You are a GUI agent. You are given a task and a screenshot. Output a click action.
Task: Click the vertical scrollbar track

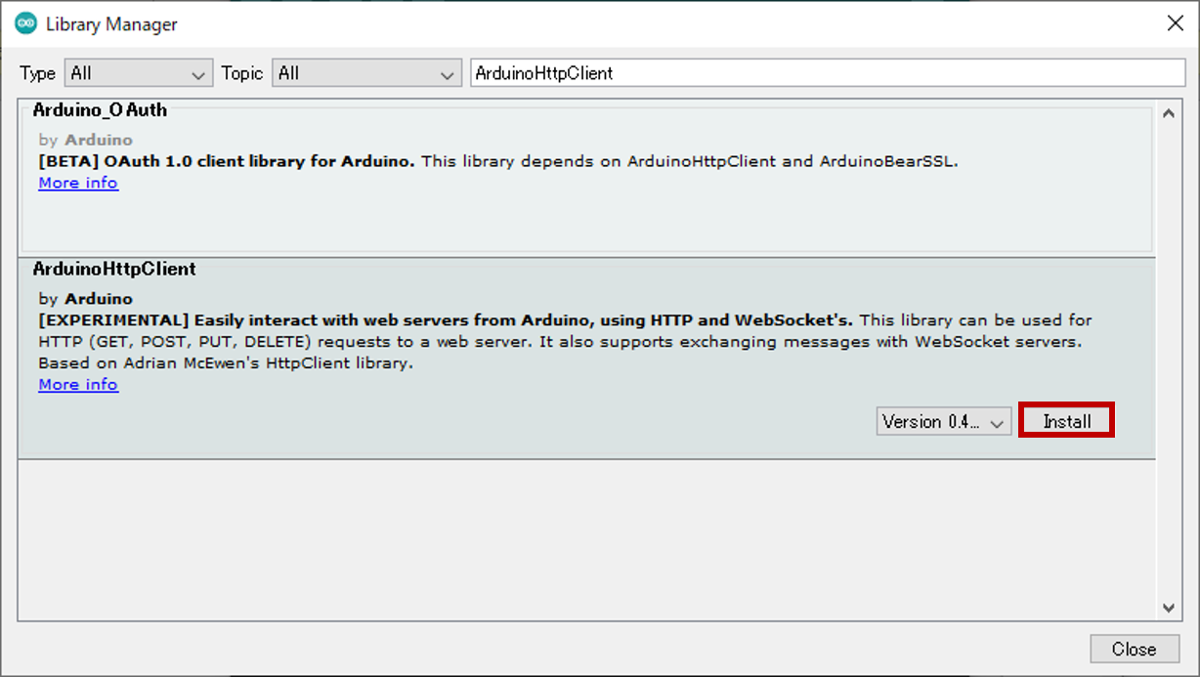(x=1168, y=361)
